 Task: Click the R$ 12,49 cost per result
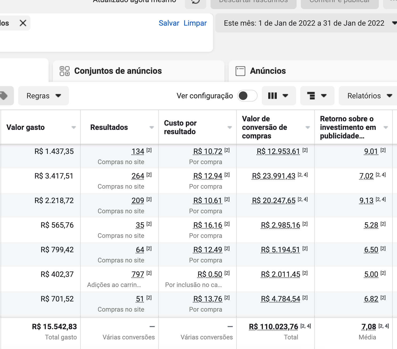pos(208,250)
